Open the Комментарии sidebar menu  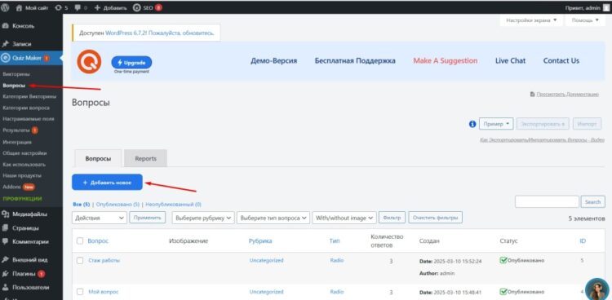coord(31,241)
